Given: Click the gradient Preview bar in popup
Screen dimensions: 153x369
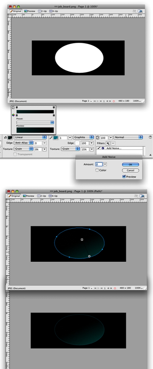Looking at the screenshot, I should [35, 130].
